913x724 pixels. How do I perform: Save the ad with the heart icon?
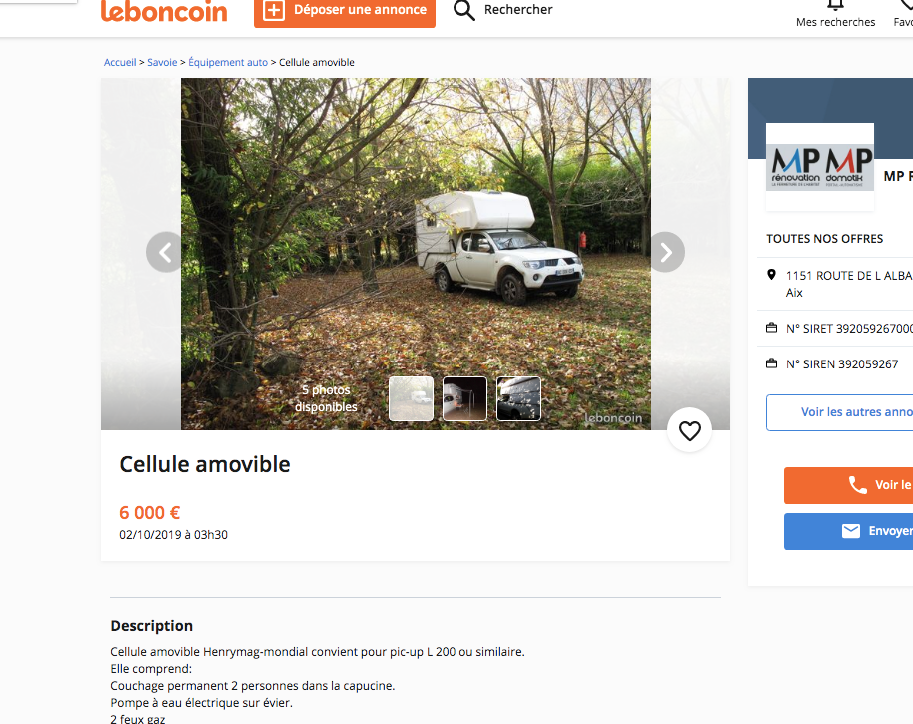tap(690, 431)
